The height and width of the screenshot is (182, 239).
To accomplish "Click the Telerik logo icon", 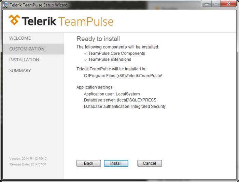I will [x=14, y=20].
